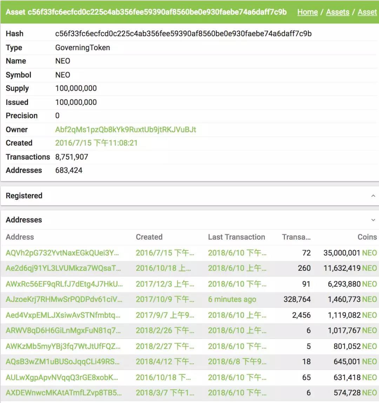The width and height of the screenshot is (379, 403).
Task: Click created date 2018/4/12 in the table
Action: point(165,362)
